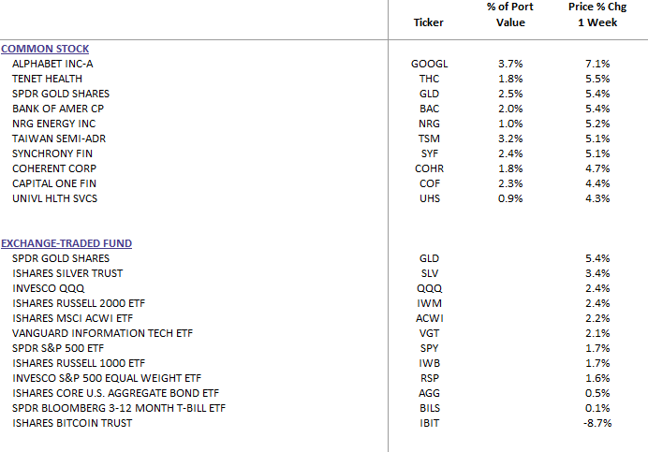Click the COHR ticker cell
The width and height of the screenshot is (648, 452).
429,168
